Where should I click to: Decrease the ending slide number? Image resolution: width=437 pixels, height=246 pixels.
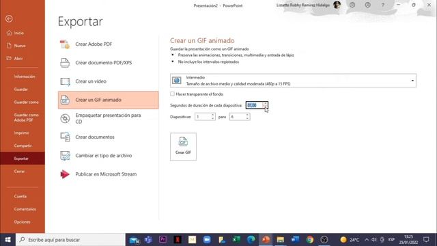[247, 118]
